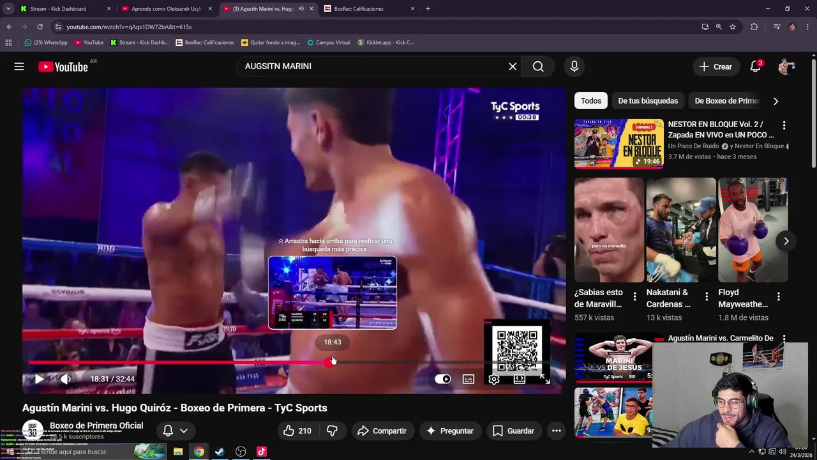Bookmark this page with the star
817x460 pixels.
[x=733, y=27]
